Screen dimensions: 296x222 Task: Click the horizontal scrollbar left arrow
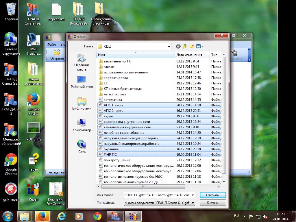point(99,186)
